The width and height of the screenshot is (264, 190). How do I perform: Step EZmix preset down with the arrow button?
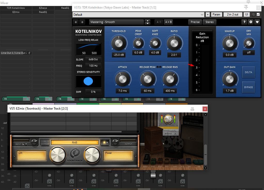(45, 144)
